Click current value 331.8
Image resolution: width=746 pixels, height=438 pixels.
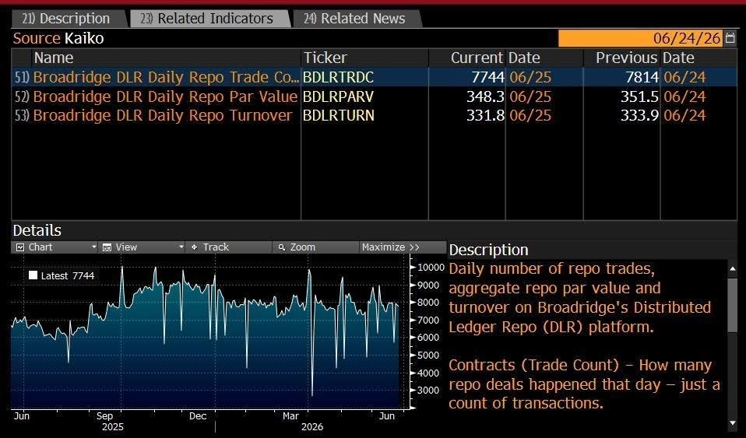point(485,116)
